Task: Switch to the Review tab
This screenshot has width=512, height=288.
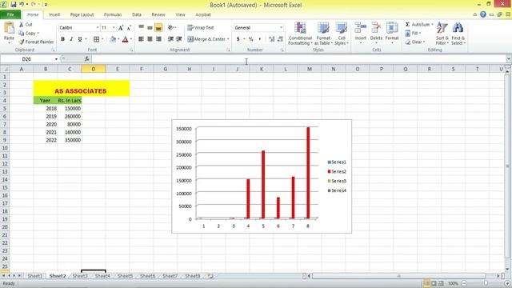Action: (x=158, y=14)
